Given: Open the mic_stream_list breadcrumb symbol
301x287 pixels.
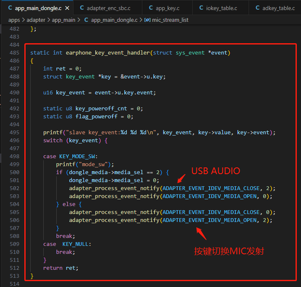Looking at the screenshot, I should click(x=170, y=20).
